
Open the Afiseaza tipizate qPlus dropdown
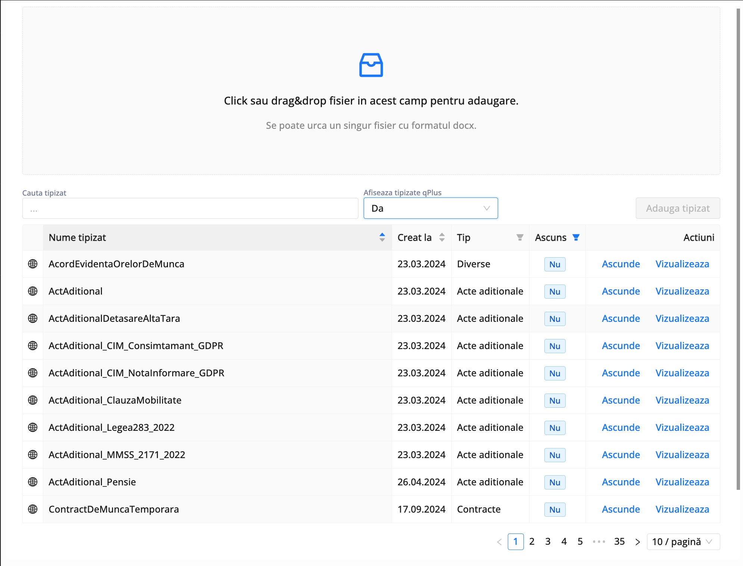pyautogui.click(x=430, y=208)
